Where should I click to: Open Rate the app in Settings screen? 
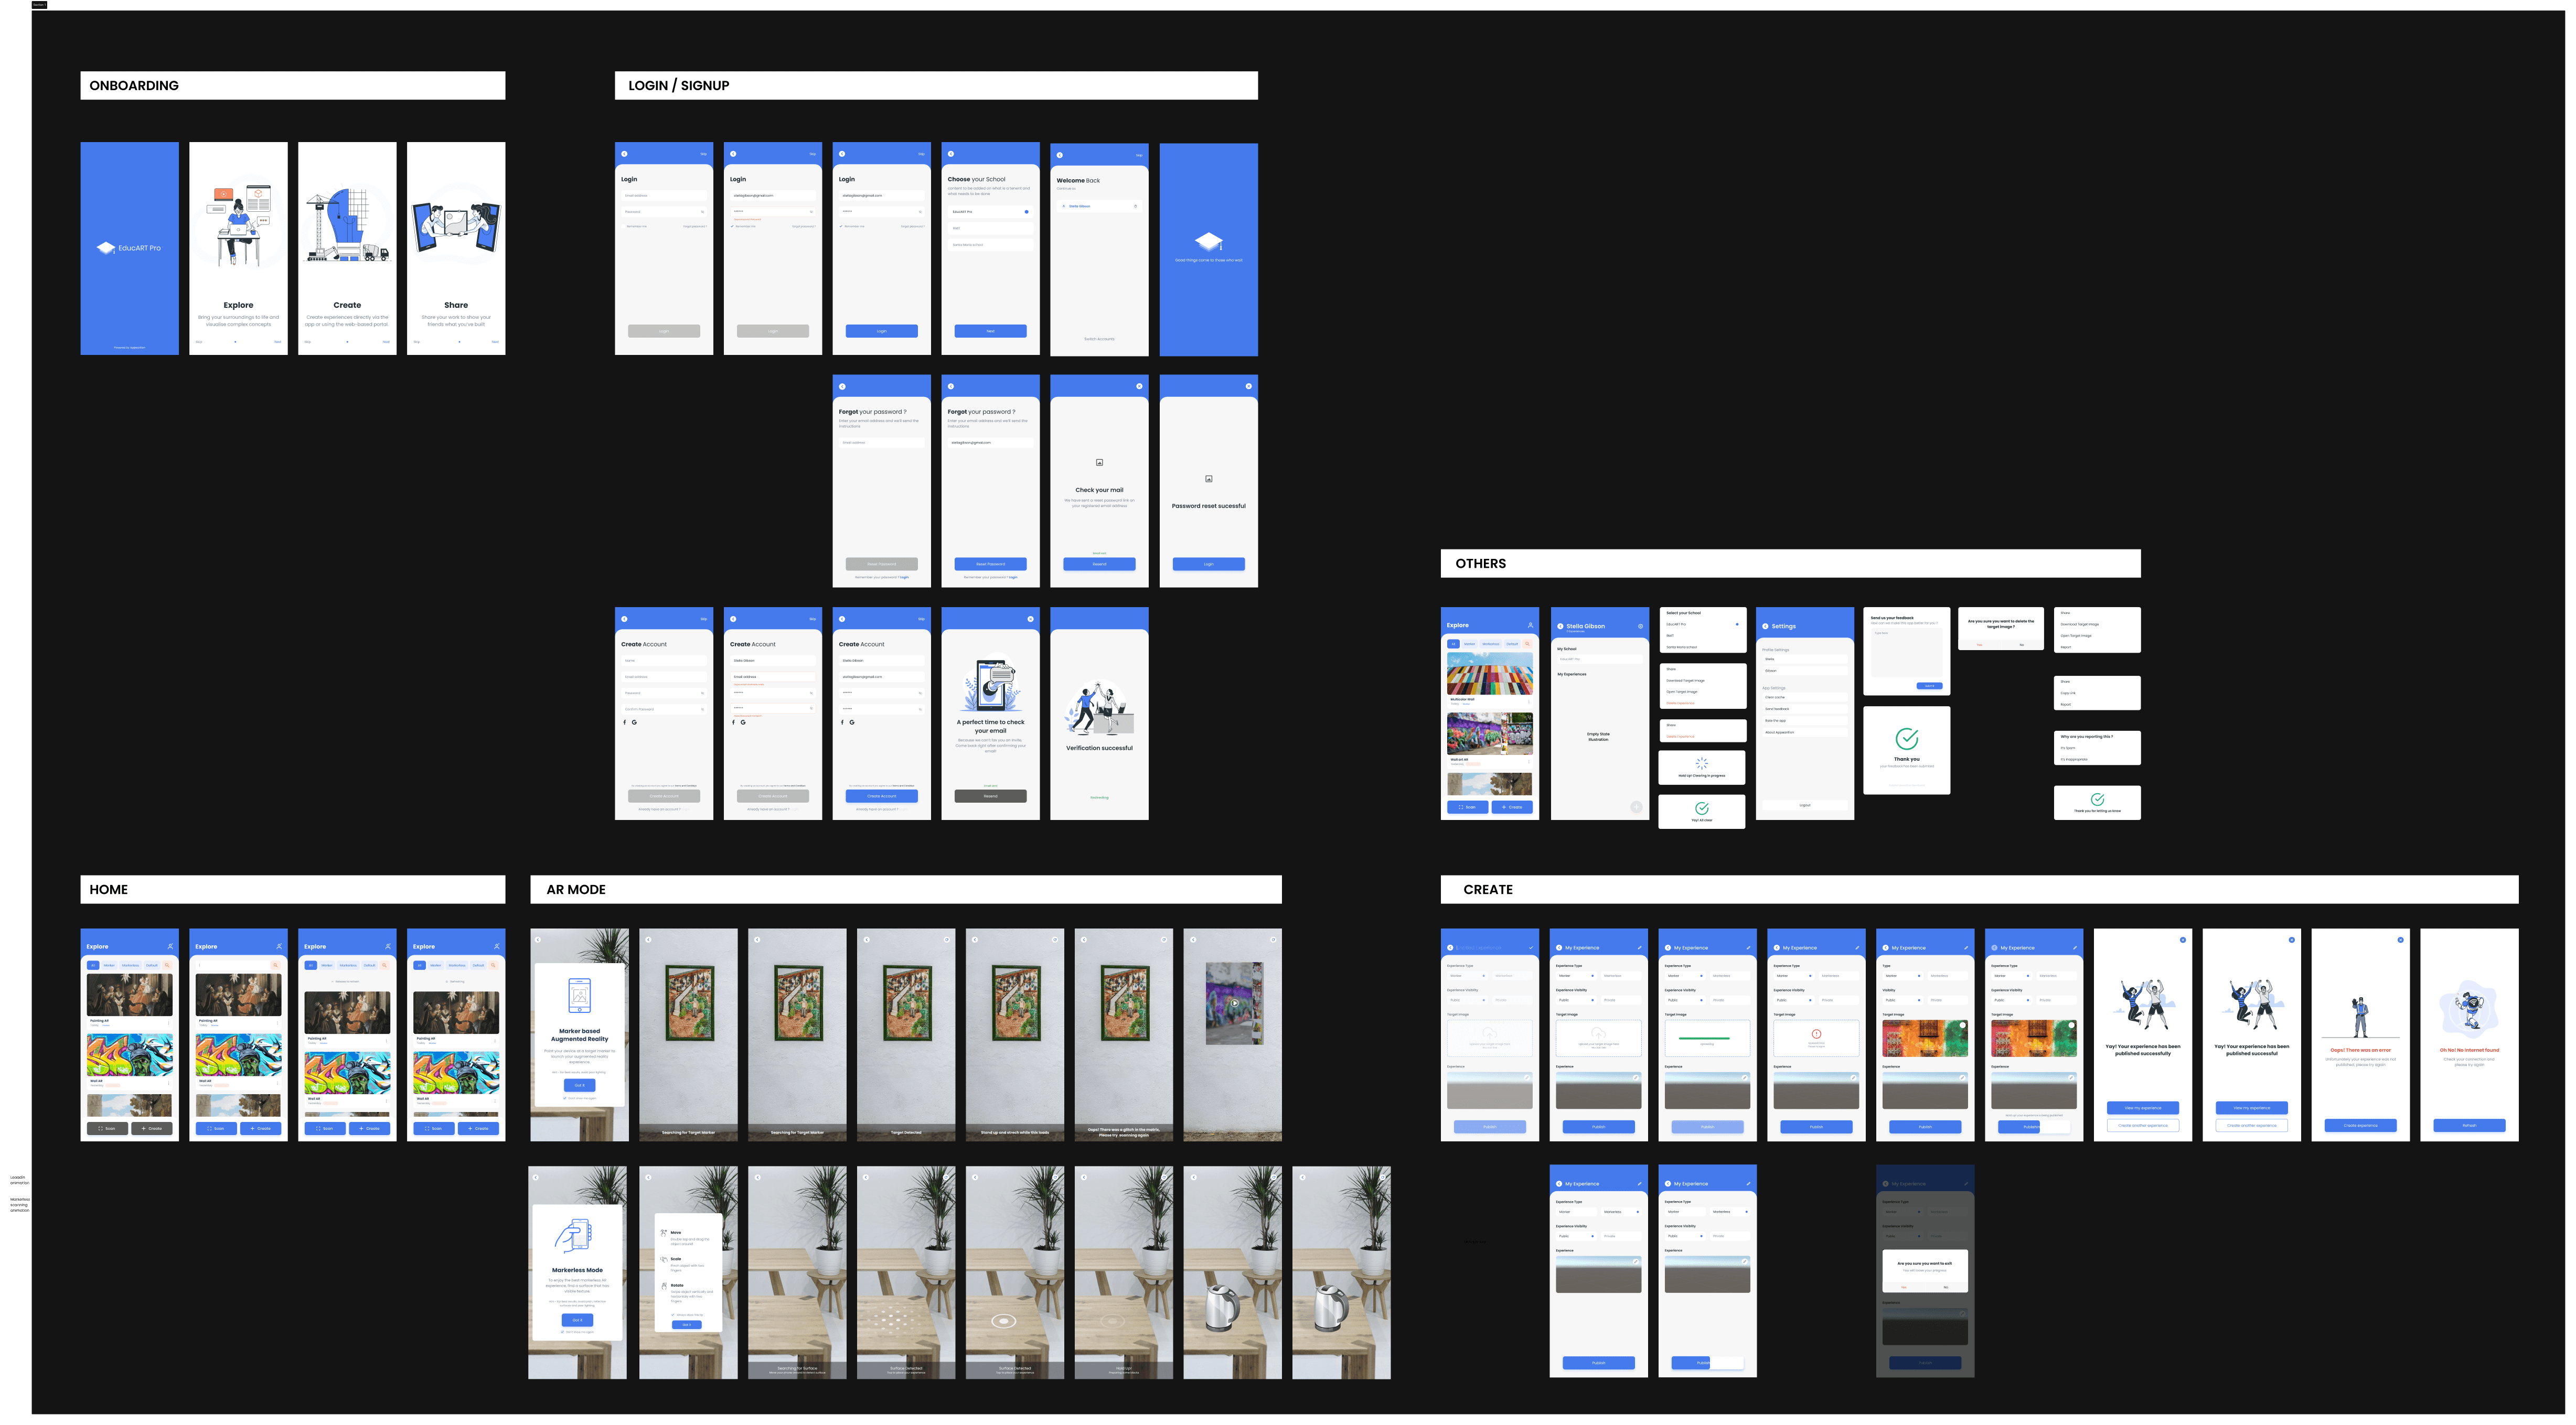1804,720
